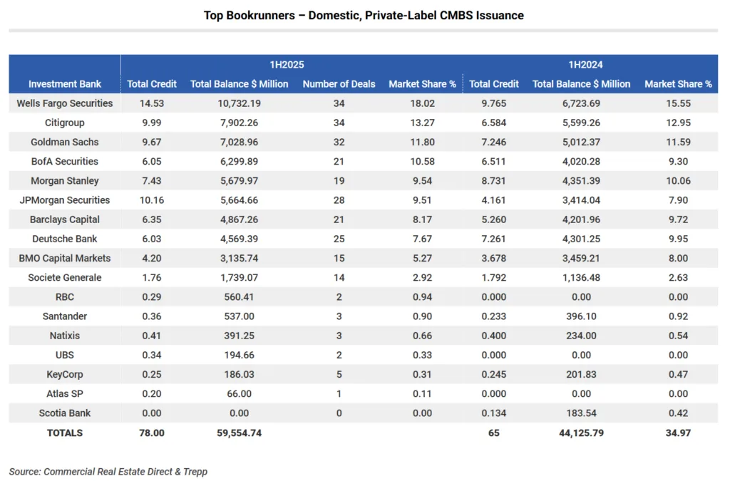Click the 59,554.74 total balance figure
Screen dimensions: 730x481
(x=240, y=433)
